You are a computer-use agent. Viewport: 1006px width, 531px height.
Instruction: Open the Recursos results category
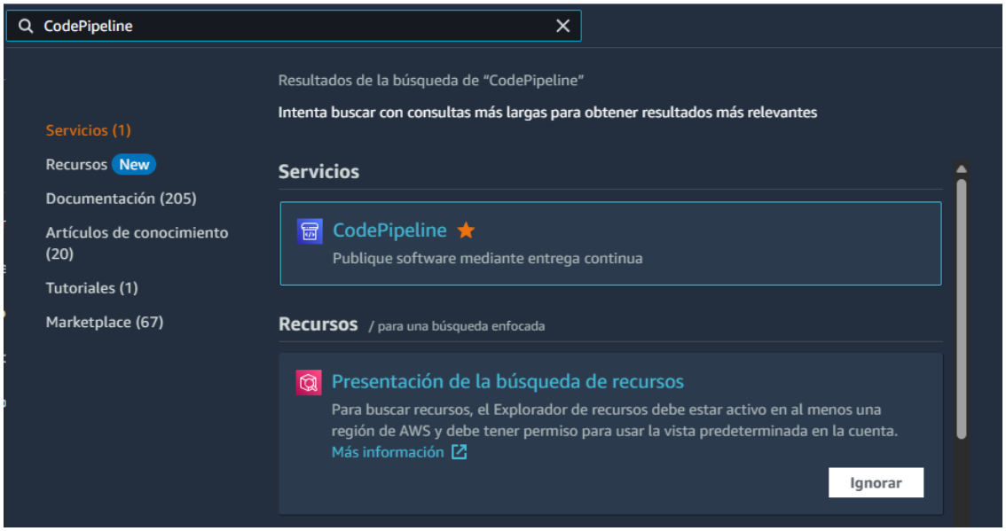(x=76, y=165)
